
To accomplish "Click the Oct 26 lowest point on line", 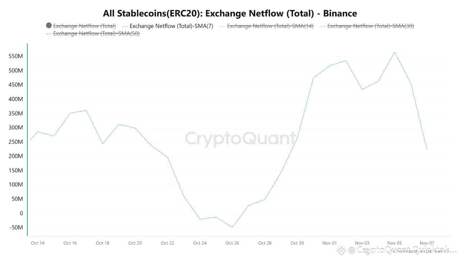I will pyautogui.click(x=232, y=227).
